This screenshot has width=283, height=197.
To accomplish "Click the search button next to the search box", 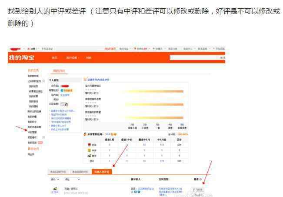I will coord(222,57).
